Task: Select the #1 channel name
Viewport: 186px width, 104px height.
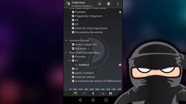Action: coord(76,61)
